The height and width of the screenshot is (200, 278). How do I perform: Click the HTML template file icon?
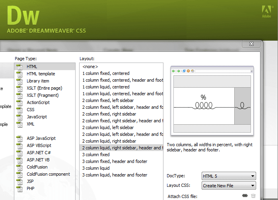point(19,74)
